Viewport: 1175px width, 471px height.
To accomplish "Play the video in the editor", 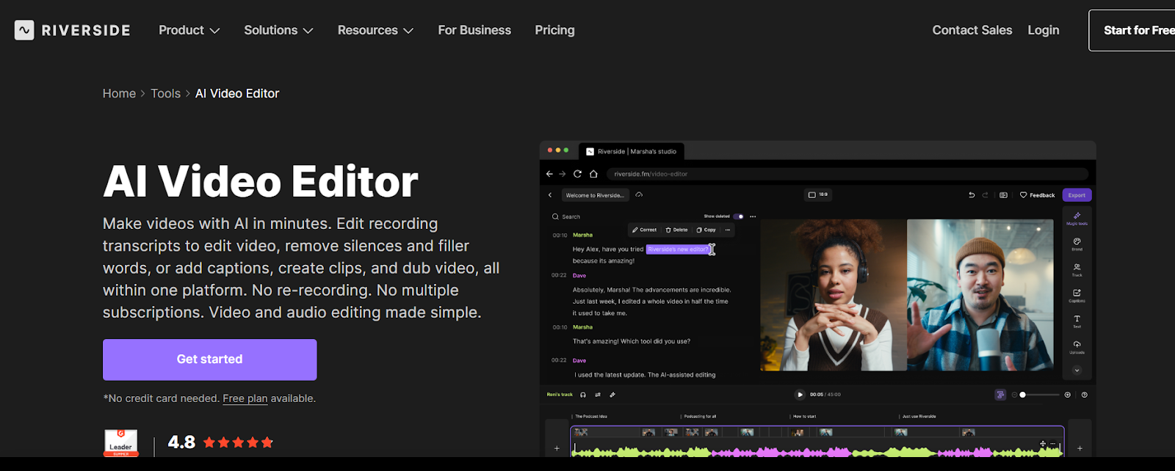I will [800, 395].
